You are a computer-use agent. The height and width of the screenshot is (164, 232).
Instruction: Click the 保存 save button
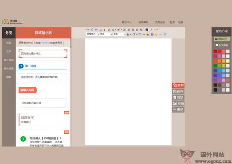point(178,91)
